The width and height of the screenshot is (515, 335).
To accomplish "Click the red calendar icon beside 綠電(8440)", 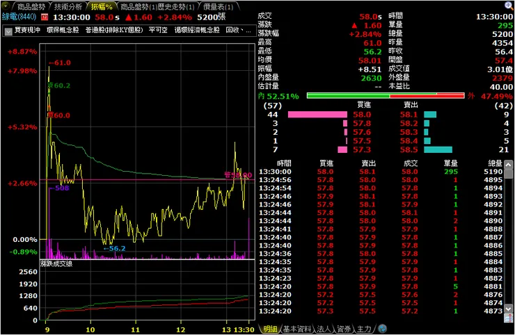I will coord(45,17).
